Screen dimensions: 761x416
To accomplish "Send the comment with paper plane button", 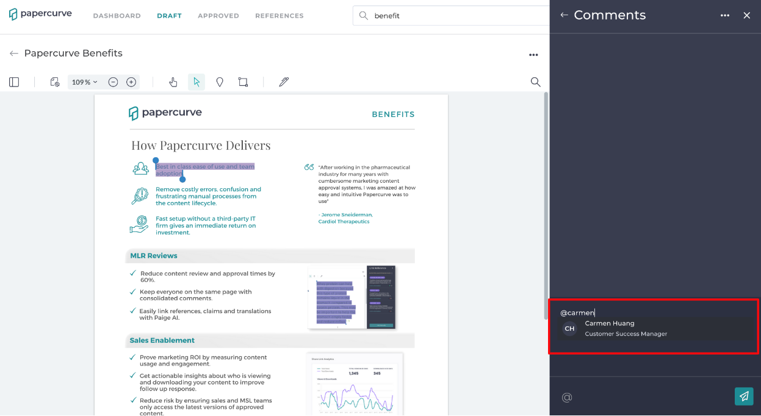I will (x=744, y=397).
